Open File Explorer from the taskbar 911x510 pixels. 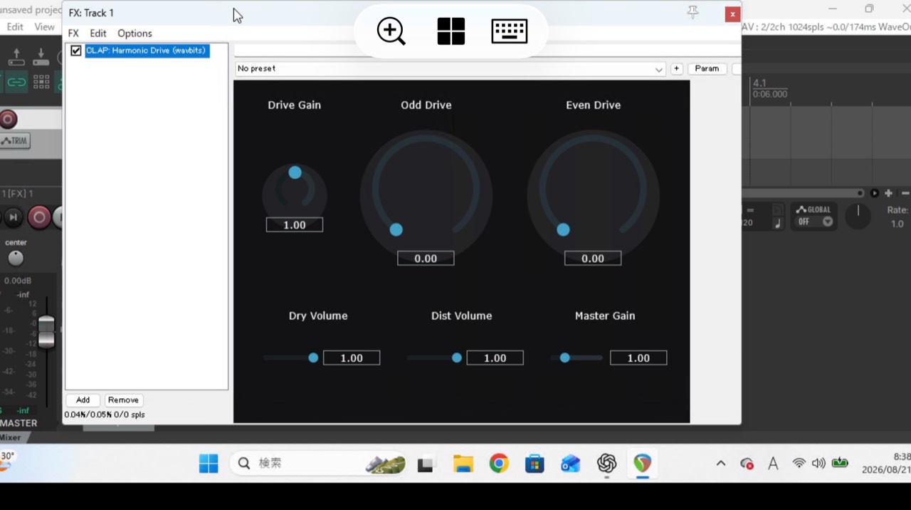pyautogui.click(x=463, y=464)
